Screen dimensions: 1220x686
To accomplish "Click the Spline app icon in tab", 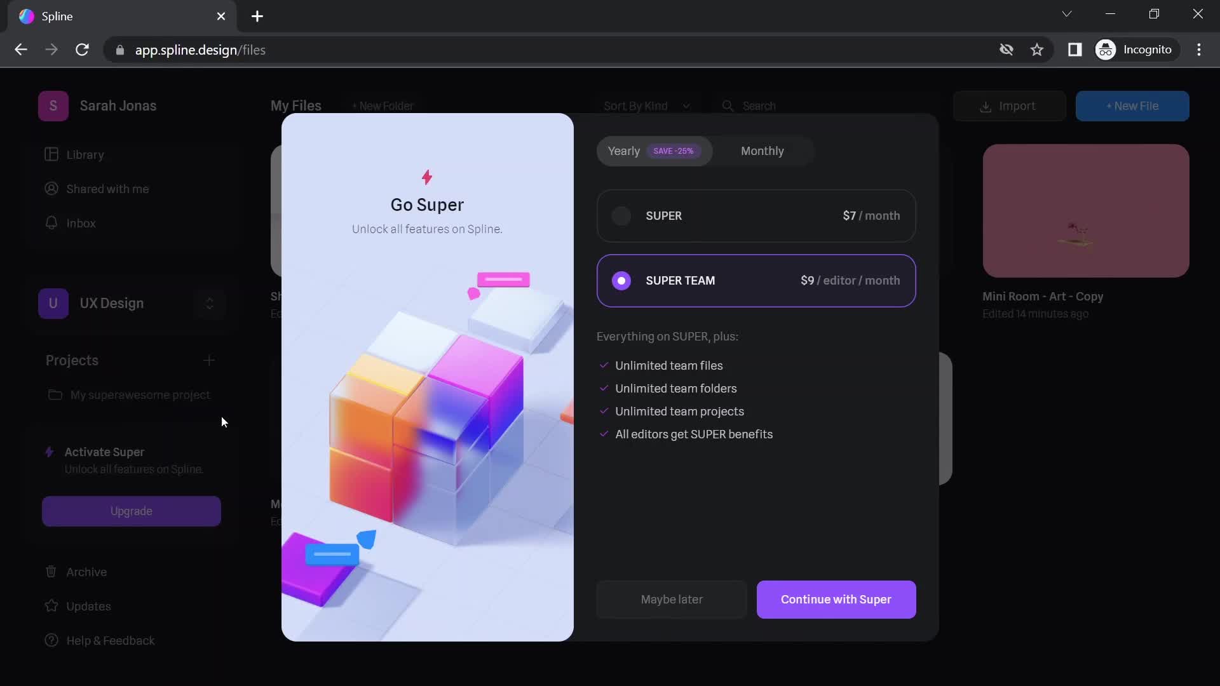I will 27,15.
